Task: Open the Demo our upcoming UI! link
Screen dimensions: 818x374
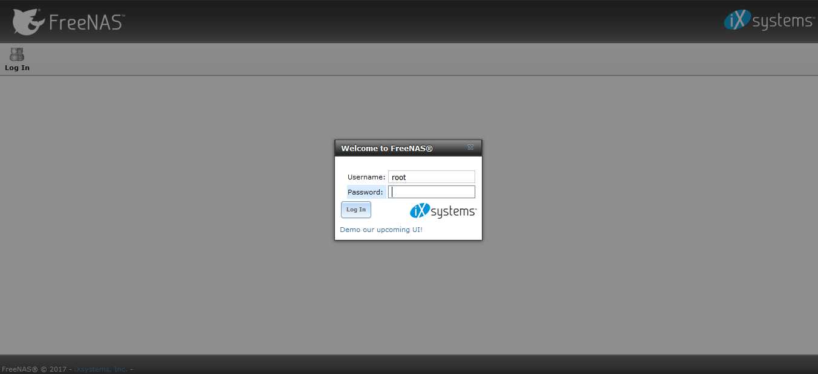Action: (381, 230)
